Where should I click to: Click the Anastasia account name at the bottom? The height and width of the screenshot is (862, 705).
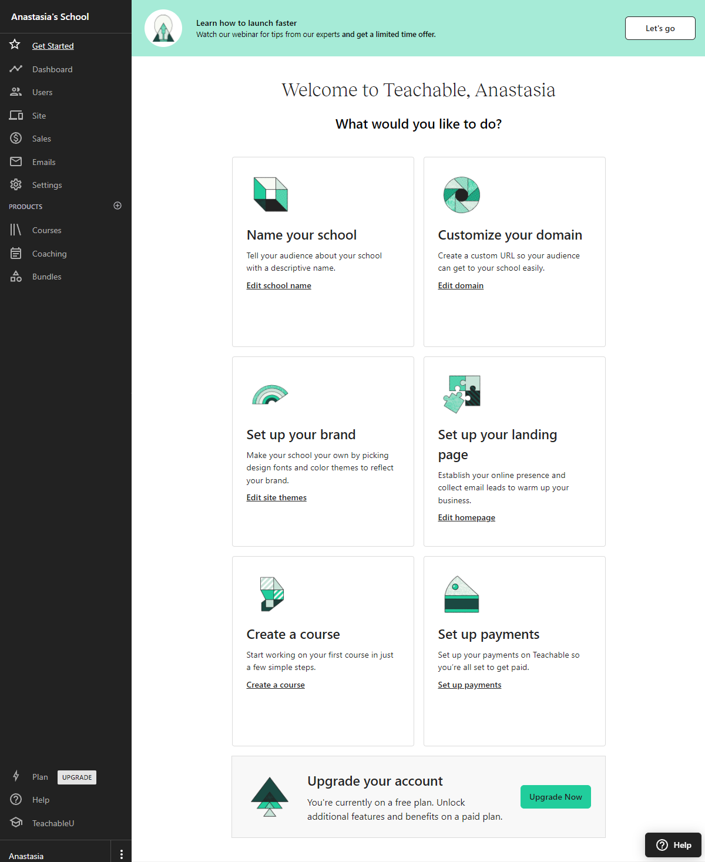coord(26,856)
